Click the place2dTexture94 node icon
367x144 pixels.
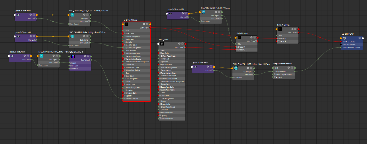(x=13, y=56)
